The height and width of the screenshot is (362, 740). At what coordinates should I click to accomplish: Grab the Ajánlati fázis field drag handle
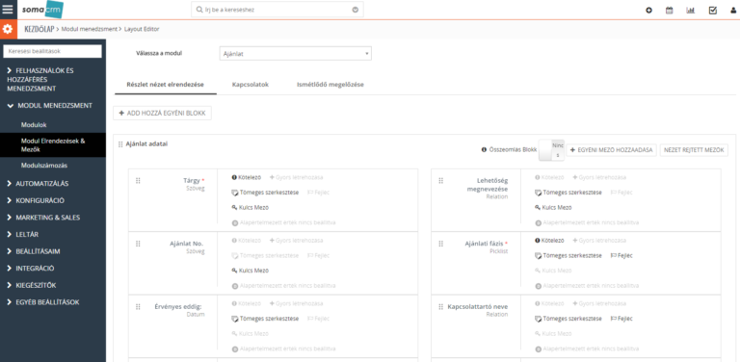pos(440,244)
